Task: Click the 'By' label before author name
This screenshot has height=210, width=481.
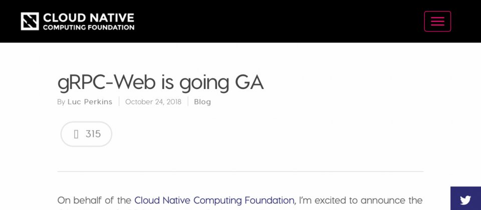Action: click(61, 102)
